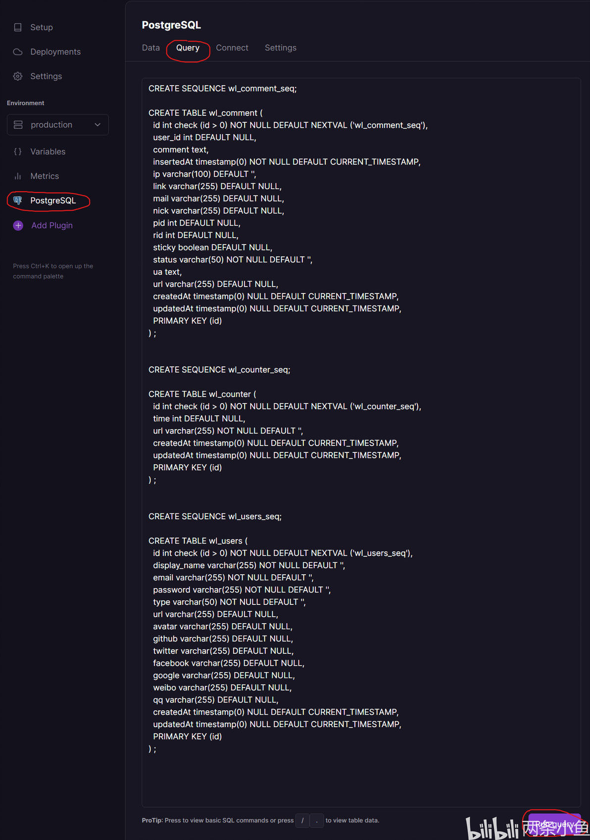Go to the PostgreSQL Settings tab

click(x=280, y=48)
